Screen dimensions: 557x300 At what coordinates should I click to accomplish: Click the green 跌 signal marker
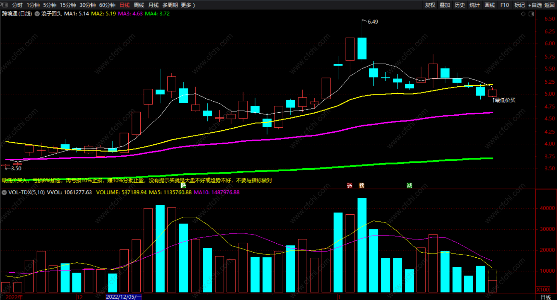pyautogui.click(x=183, y=185)
